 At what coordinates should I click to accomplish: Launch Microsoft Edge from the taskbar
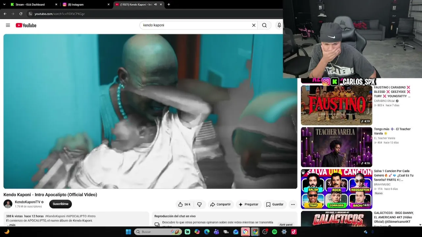tap(207, 232)
